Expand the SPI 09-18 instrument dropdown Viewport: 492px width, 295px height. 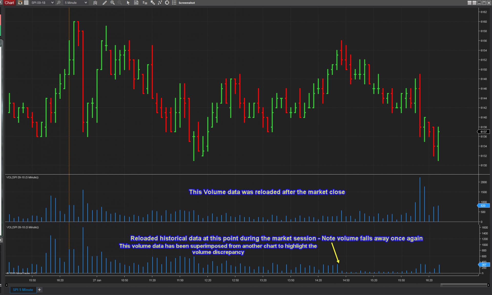(x=52, y=3)
